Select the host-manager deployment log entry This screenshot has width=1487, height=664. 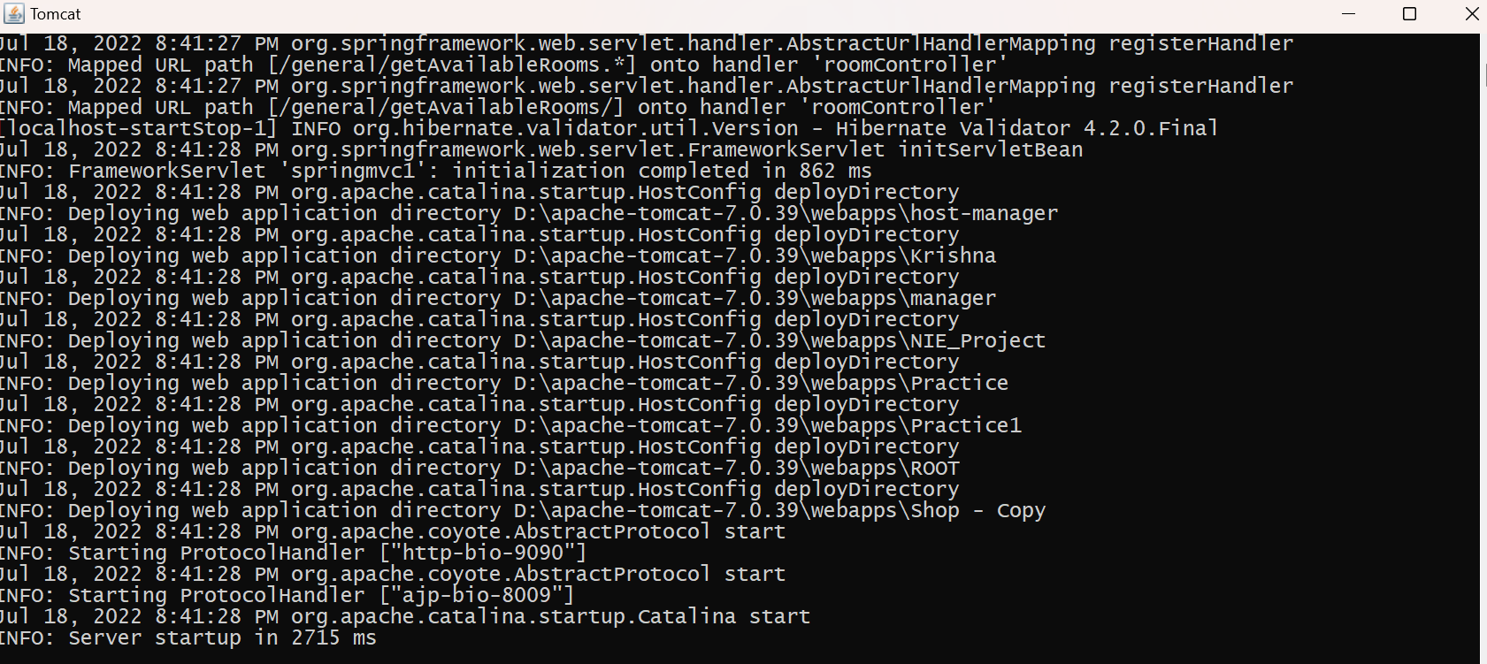pyautogui.click(x=528, y=213)
